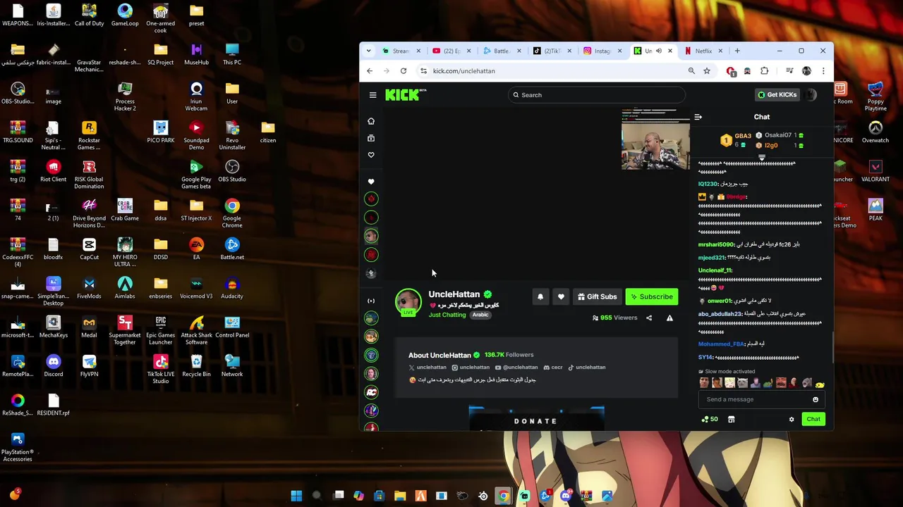The image size is (903, 507).
Task: Select the Audacity desktop shortcut
Action: (x=232, y=287)
